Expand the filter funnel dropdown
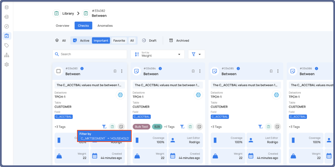This screenshot has width=335, height=167. point(196,54)
